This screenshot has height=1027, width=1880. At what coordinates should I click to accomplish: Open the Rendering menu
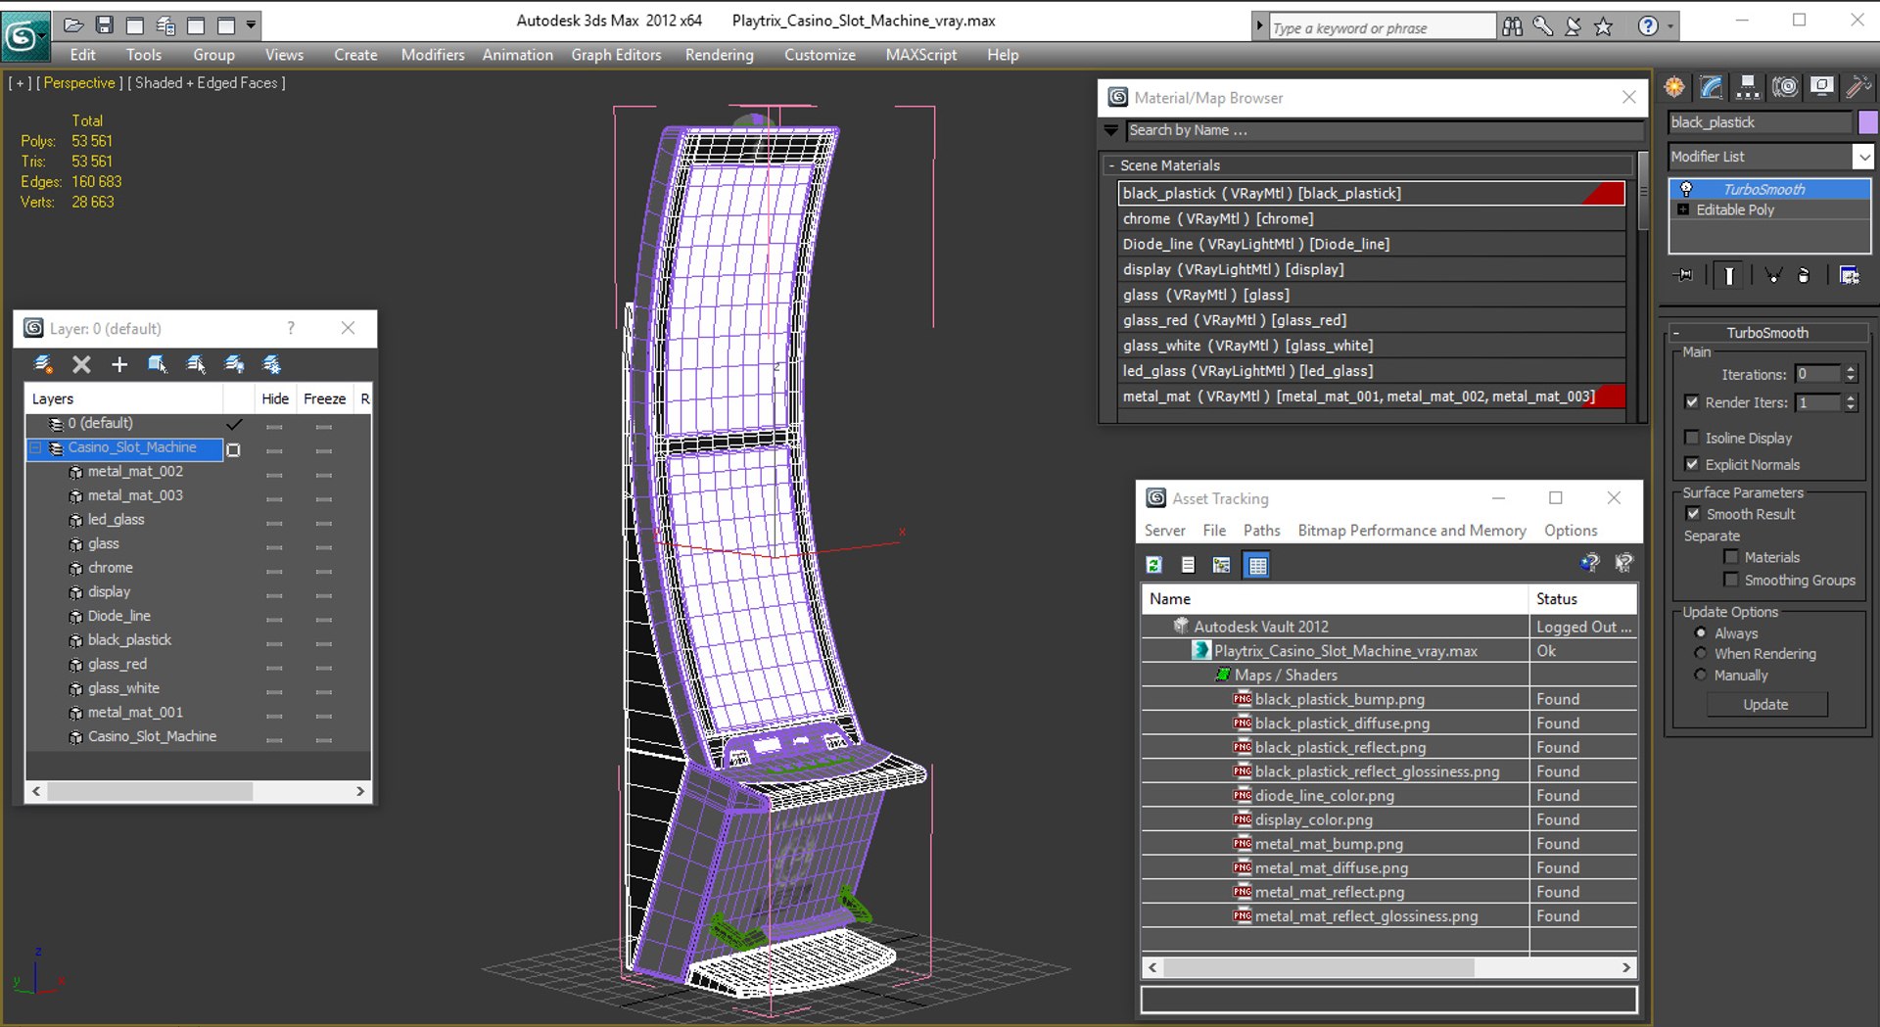(720, 55)
